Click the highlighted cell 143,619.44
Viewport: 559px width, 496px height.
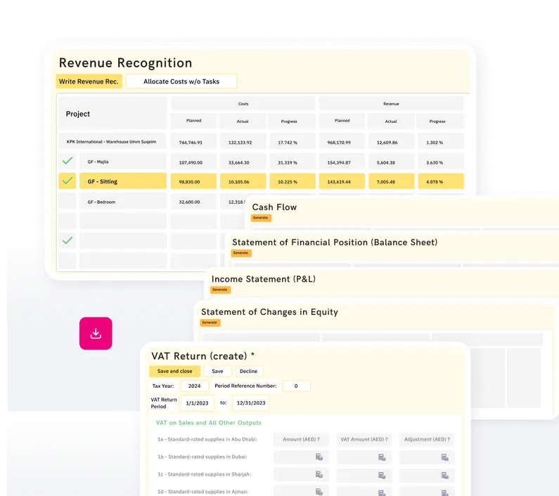[342, 181]
